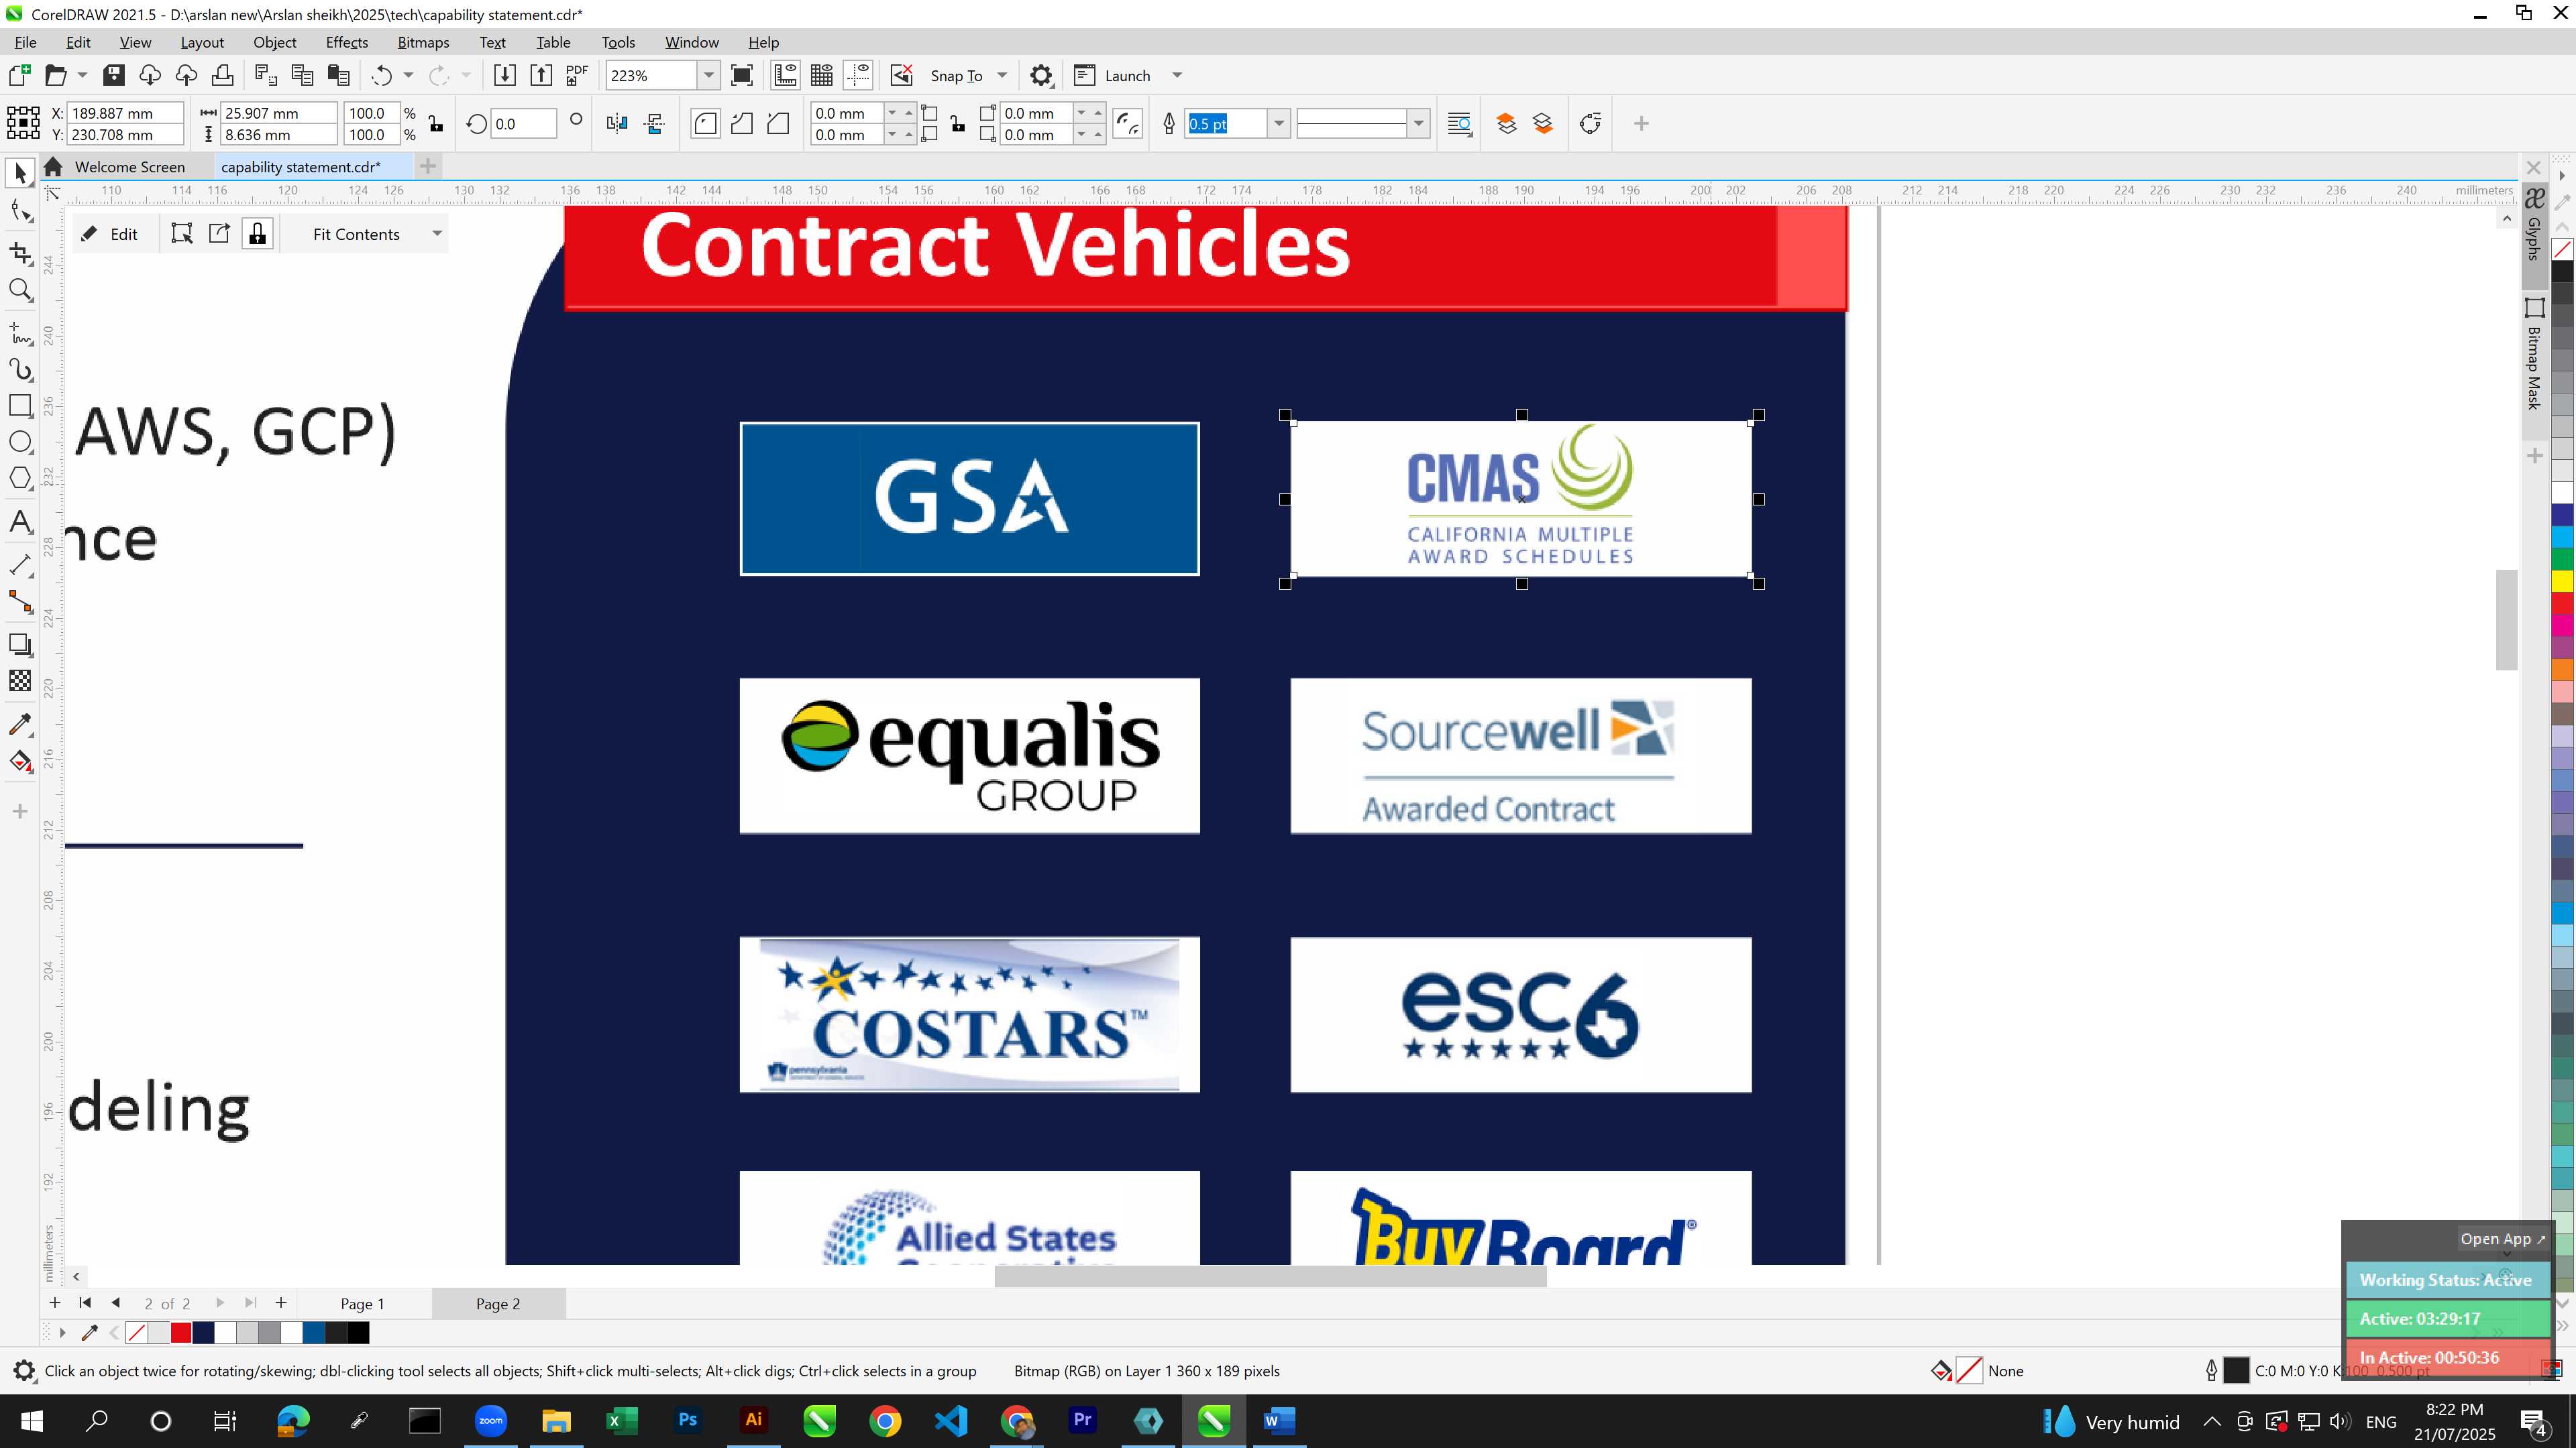Screen dimensions: 2576x1448
Task: Toggle Show grid button
Action: coord(822,75)
